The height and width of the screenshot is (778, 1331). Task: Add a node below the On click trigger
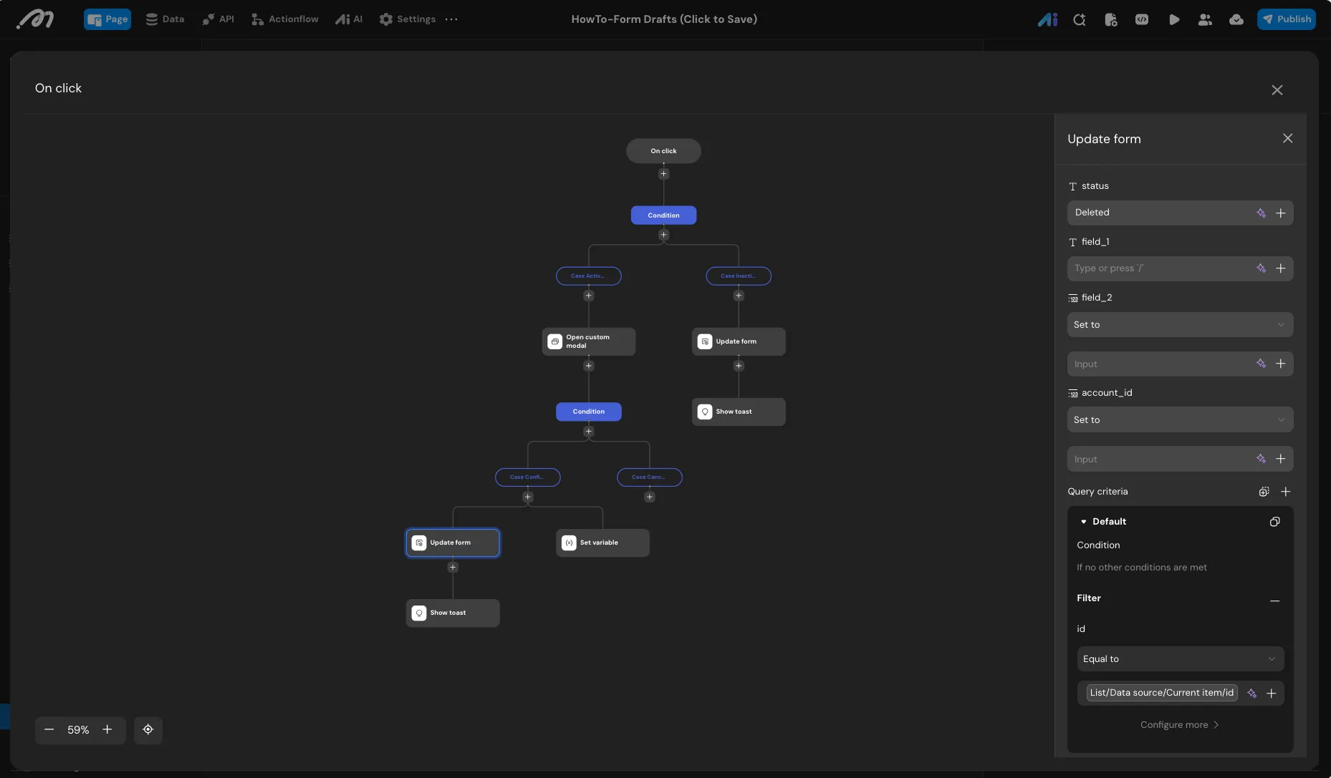pos(663,174)
